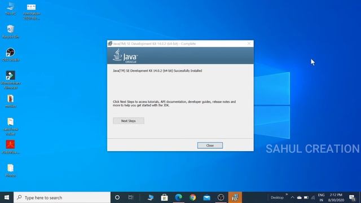Launch Microsoft Edge from the taskbar

(179, 197)
